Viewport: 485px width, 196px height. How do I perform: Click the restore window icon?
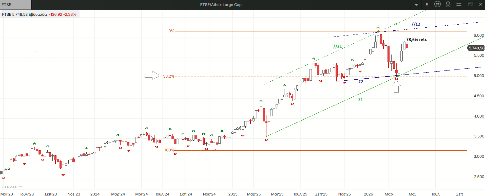pos(470,4)
